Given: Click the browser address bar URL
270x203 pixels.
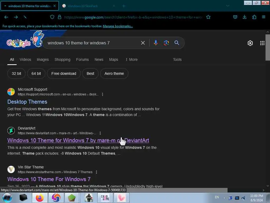Looking at the screenshot, I should (133, 17).
